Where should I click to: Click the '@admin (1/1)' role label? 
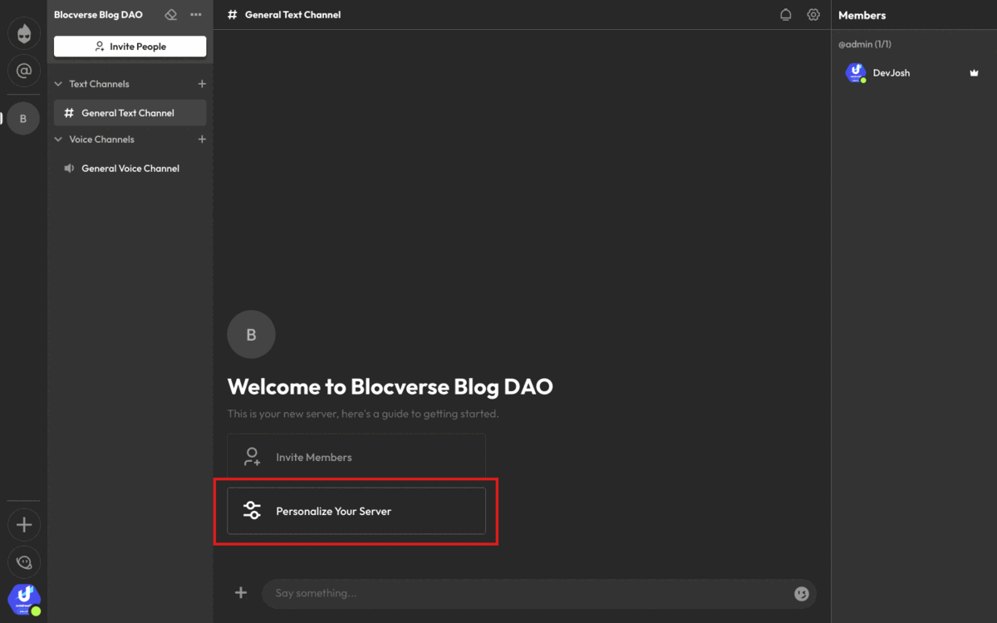coord(864,44)
